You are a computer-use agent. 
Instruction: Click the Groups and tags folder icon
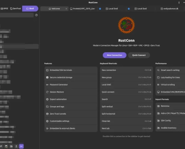pos(47,107)
